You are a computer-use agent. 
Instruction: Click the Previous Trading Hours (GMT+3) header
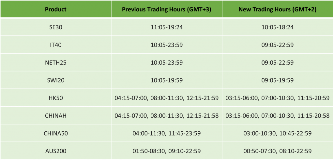[x=166, y=9]
